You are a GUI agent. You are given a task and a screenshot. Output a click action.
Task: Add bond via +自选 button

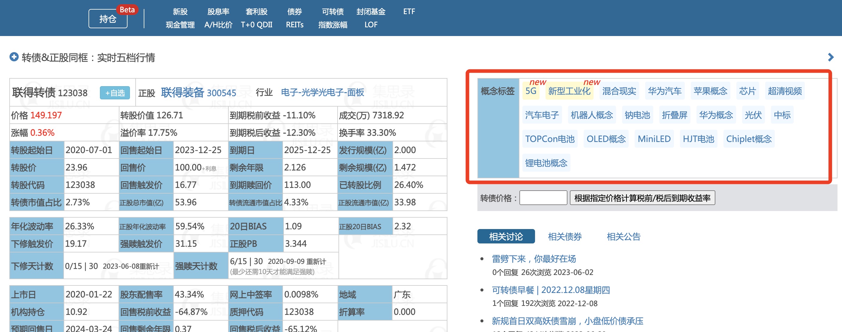pyautogui.click(x=115, y=93)
